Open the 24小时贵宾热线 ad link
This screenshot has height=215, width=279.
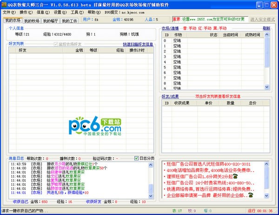[x=211, y=183]
